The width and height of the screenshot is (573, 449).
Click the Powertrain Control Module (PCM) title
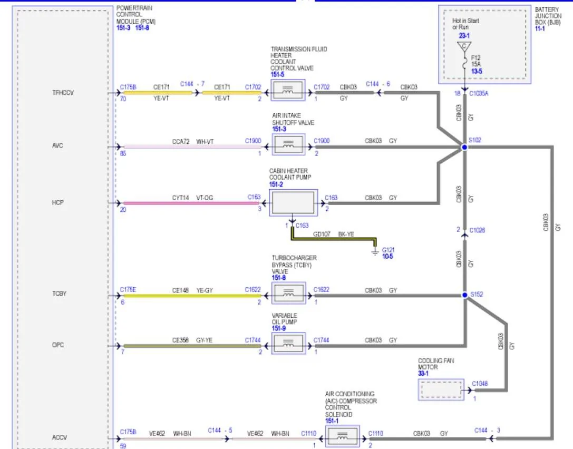pyautogui.click(x=136, y=15)
